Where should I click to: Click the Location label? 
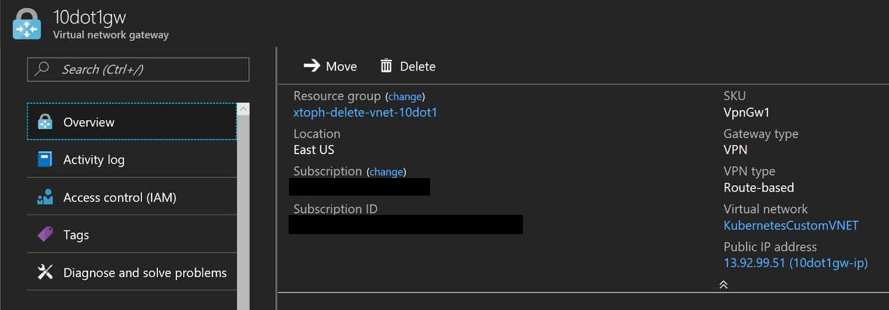click(x=317, y=134)
